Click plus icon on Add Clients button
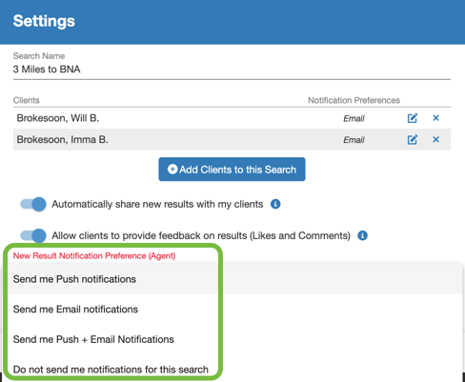The height and width of the screenshot is (382, 465). [172, 169]
